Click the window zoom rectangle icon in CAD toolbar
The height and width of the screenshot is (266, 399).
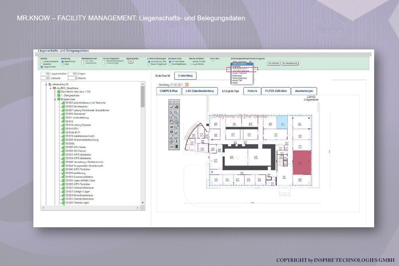click(x=172, y=122)
